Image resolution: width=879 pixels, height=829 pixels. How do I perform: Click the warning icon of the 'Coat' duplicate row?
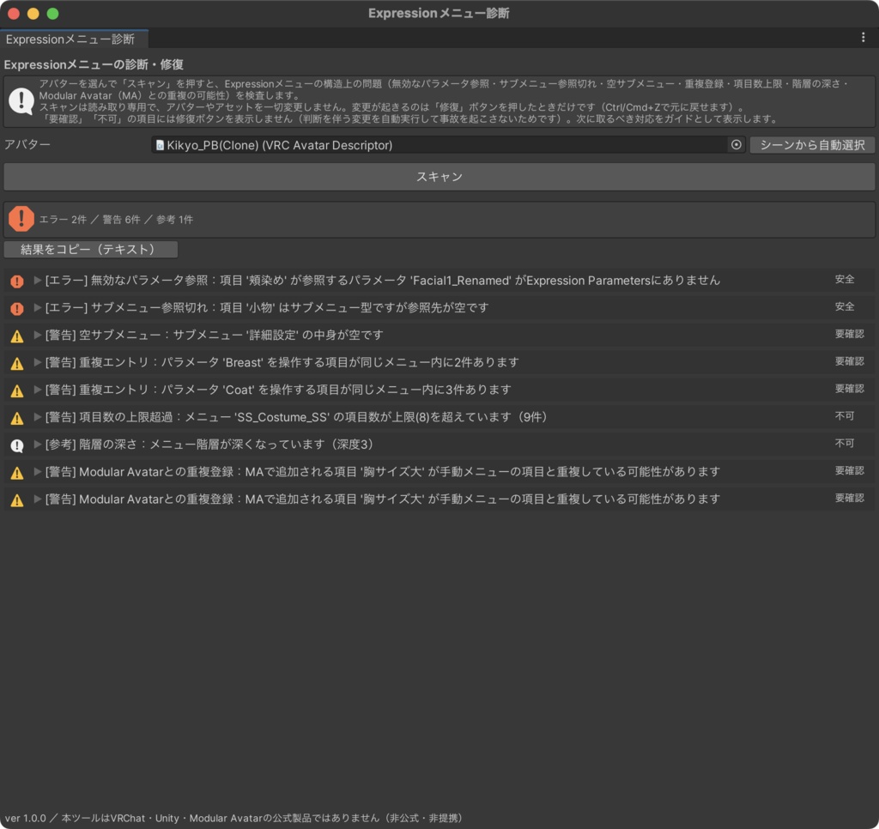[17, 390]
